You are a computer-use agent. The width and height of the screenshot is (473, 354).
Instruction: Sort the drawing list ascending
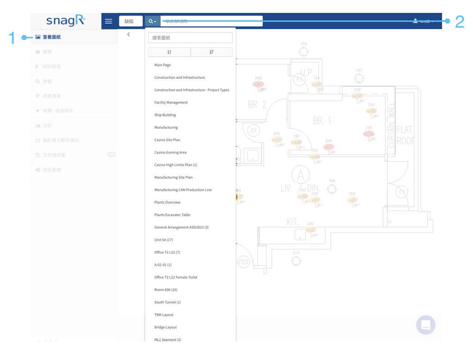tap(169, 52)
